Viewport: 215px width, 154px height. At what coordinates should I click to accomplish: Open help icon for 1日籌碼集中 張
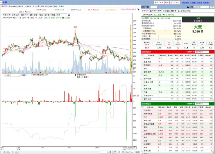coord(165,28)
